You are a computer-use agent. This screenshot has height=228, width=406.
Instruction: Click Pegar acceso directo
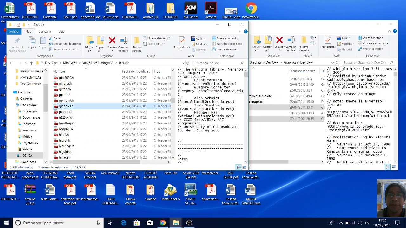(64, 49)
